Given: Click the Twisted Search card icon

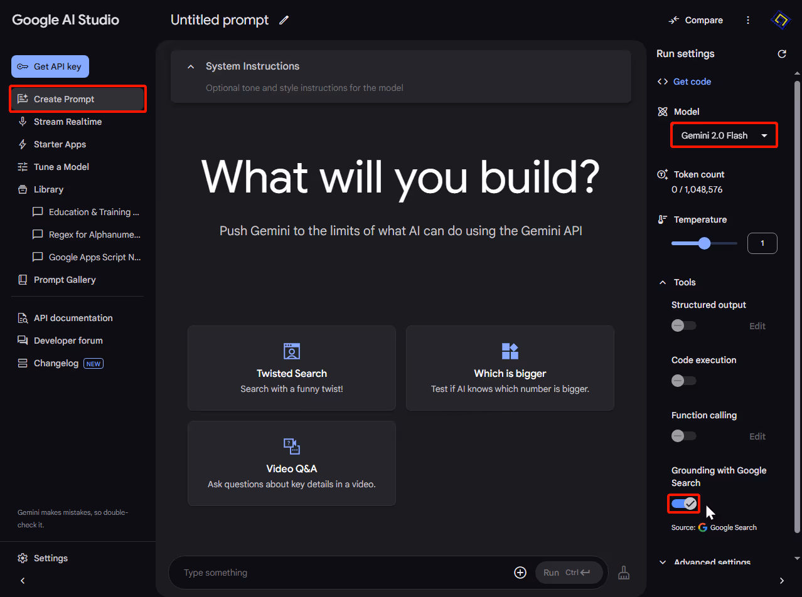Looking at the screenshot, I should [292, 351].
